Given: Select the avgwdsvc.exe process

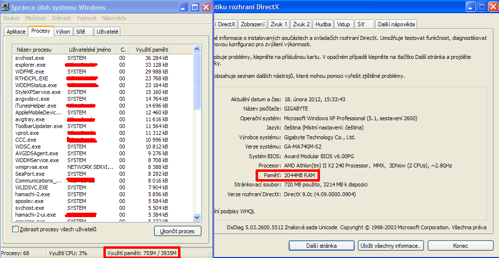Looking at the screenshot, I should tap(102, 99).
